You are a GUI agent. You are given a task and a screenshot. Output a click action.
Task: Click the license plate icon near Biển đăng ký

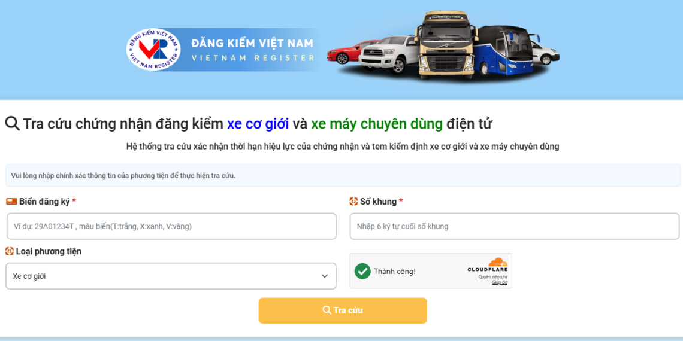click(x=11, y=202)
